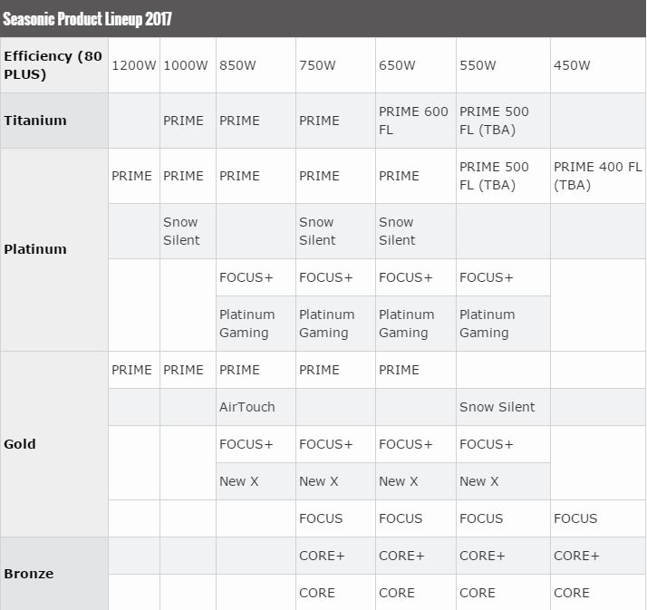The height and width of the screenshot is (610, 647).
Task: Click the Platinum row header
Action: click(x=35, y=249)
